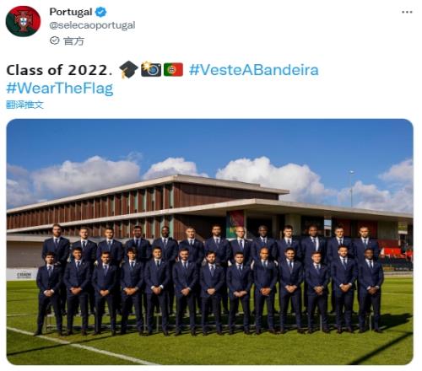Image resolution: width=422 pixels, height=371 pixels.
Task: Click the blue verified badge beside Portugal
Action: coord(100,12)
